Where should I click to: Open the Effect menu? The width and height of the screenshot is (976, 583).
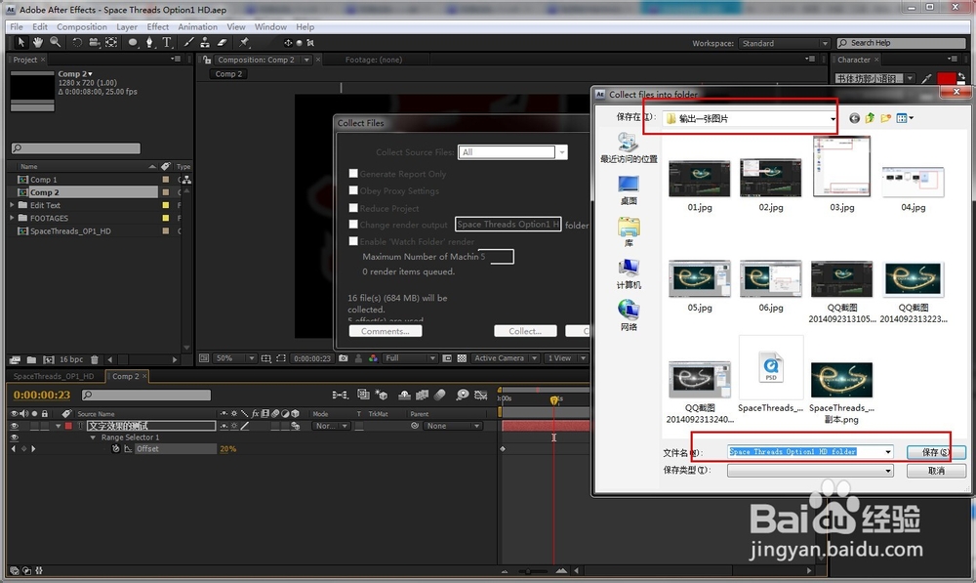(x=157, y=26)
